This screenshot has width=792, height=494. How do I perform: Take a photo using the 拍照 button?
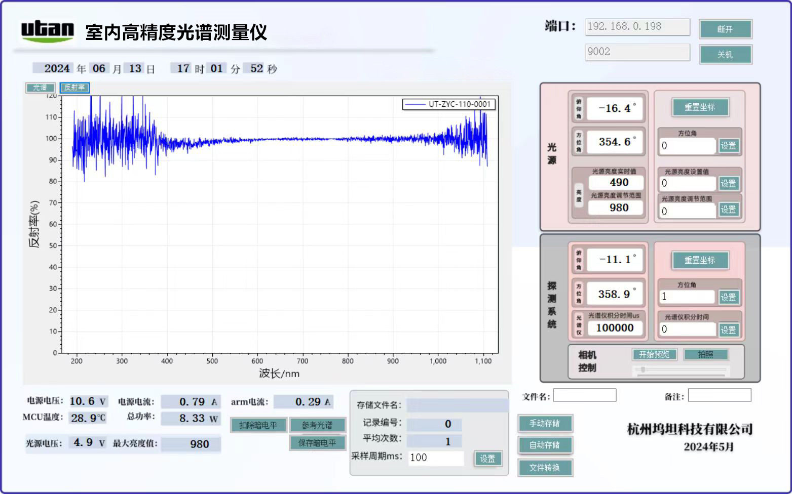pyautogui.click(x=706, y=354)
